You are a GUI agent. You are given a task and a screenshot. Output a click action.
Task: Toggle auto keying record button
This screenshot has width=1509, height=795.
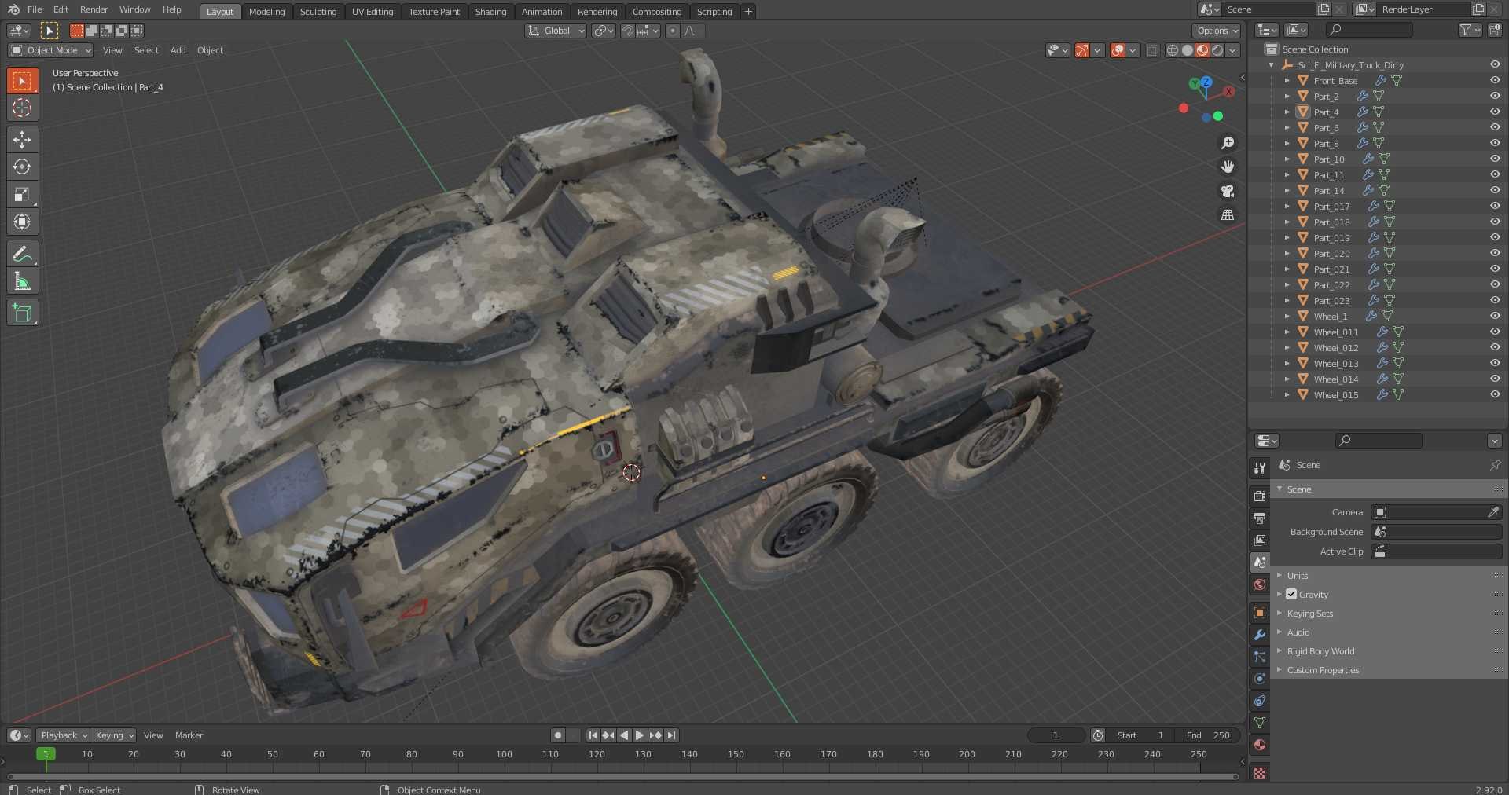click(x=558, y=735)
